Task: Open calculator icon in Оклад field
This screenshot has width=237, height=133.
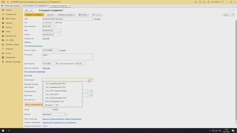Action: pos(57,109)
